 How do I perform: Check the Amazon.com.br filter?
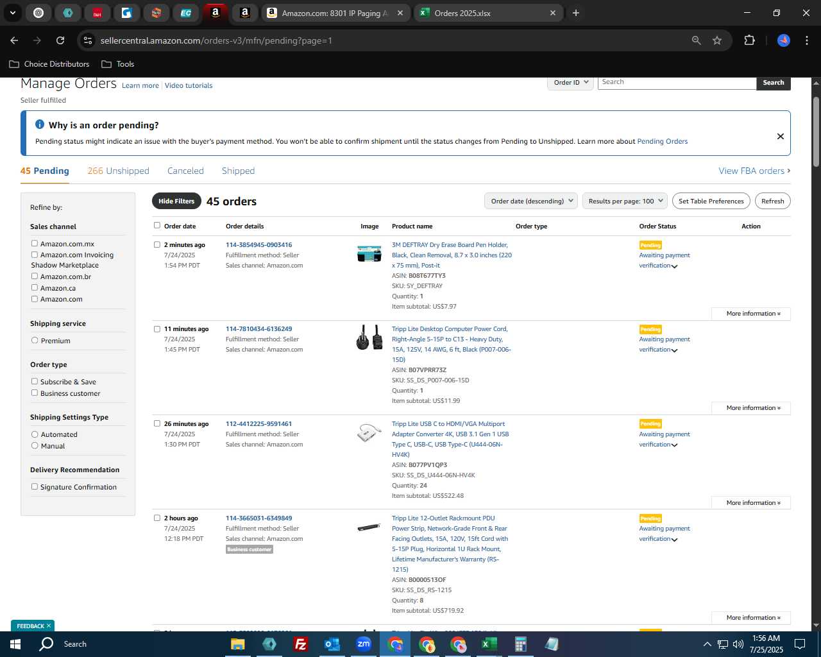[35, 276]
